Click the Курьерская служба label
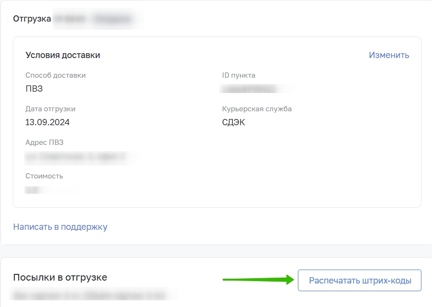Image resolution: width=432 pixels, height=307 pixels. tap(257, 109)
